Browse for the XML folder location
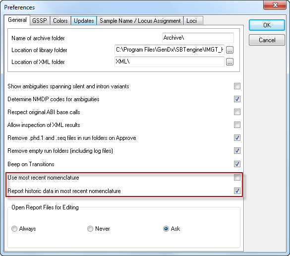This screenshot has height=256, width=290. [230, 62]
